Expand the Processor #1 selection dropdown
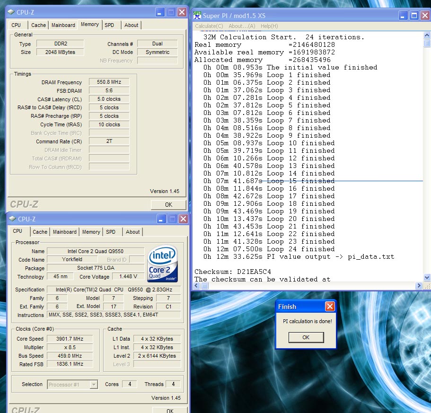The height and width of the screenshot is (413, 431). tap(94, 385)
